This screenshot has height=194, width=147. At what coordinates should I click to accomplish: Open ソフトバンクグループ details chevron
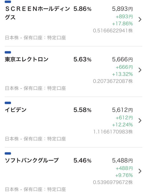(140, 171)
